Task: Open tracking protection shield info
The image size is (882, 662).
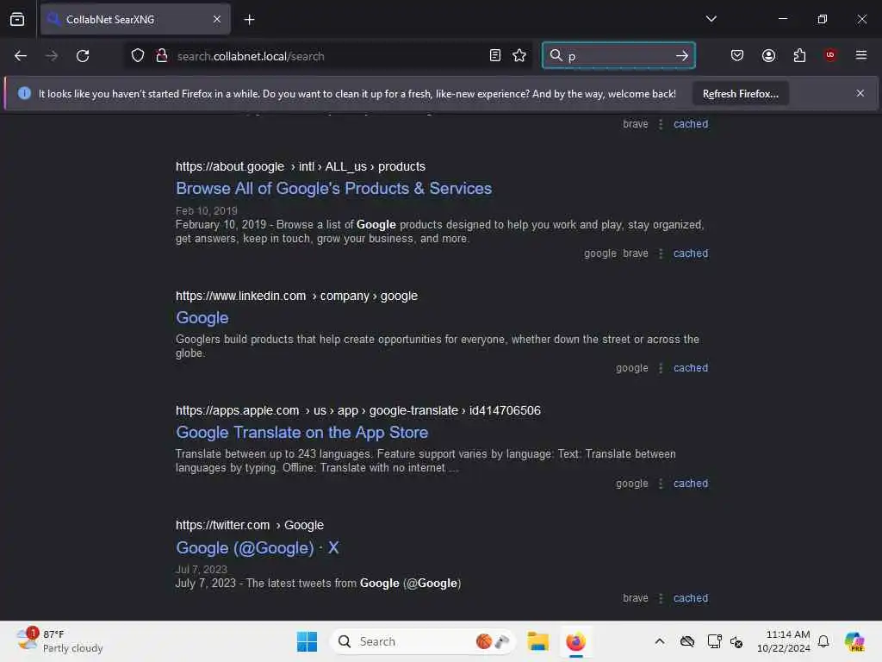Action: tap(138, 56)
